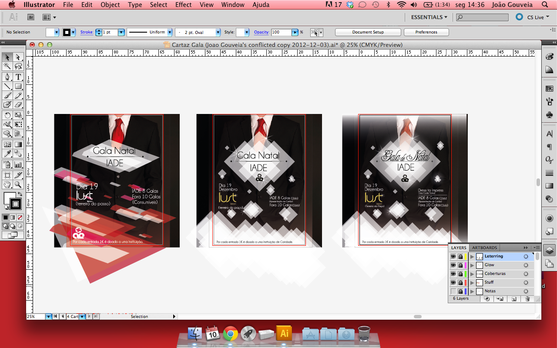The image size is (557, 348).
Task: Click the Document Setup button
Action: [x=368, y=32]
